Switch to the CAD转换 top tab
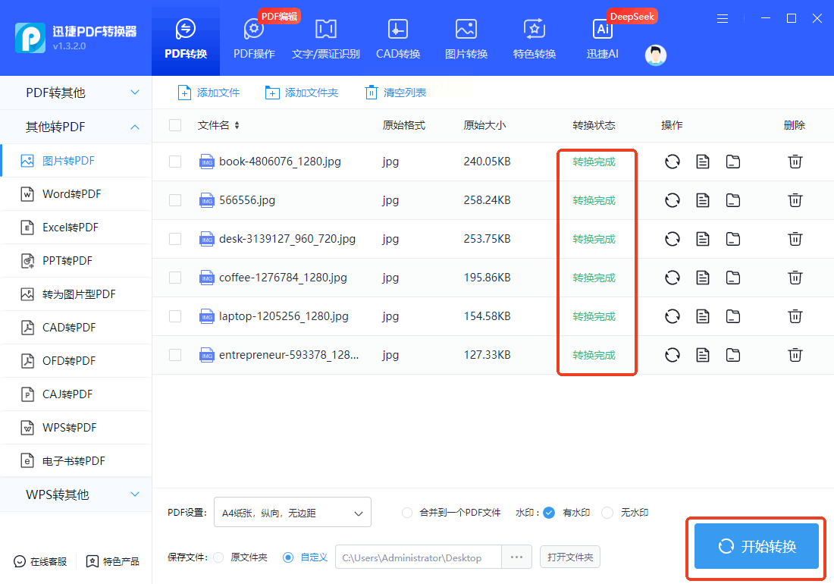834x584 pixels. pos(398,39)
